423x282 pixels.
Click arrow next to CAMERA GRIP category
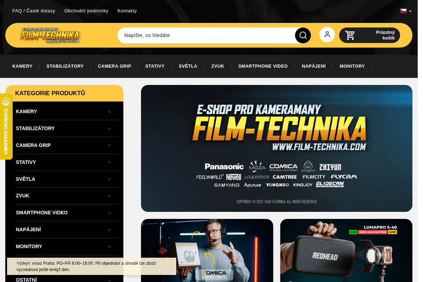(x=109, y=145)
